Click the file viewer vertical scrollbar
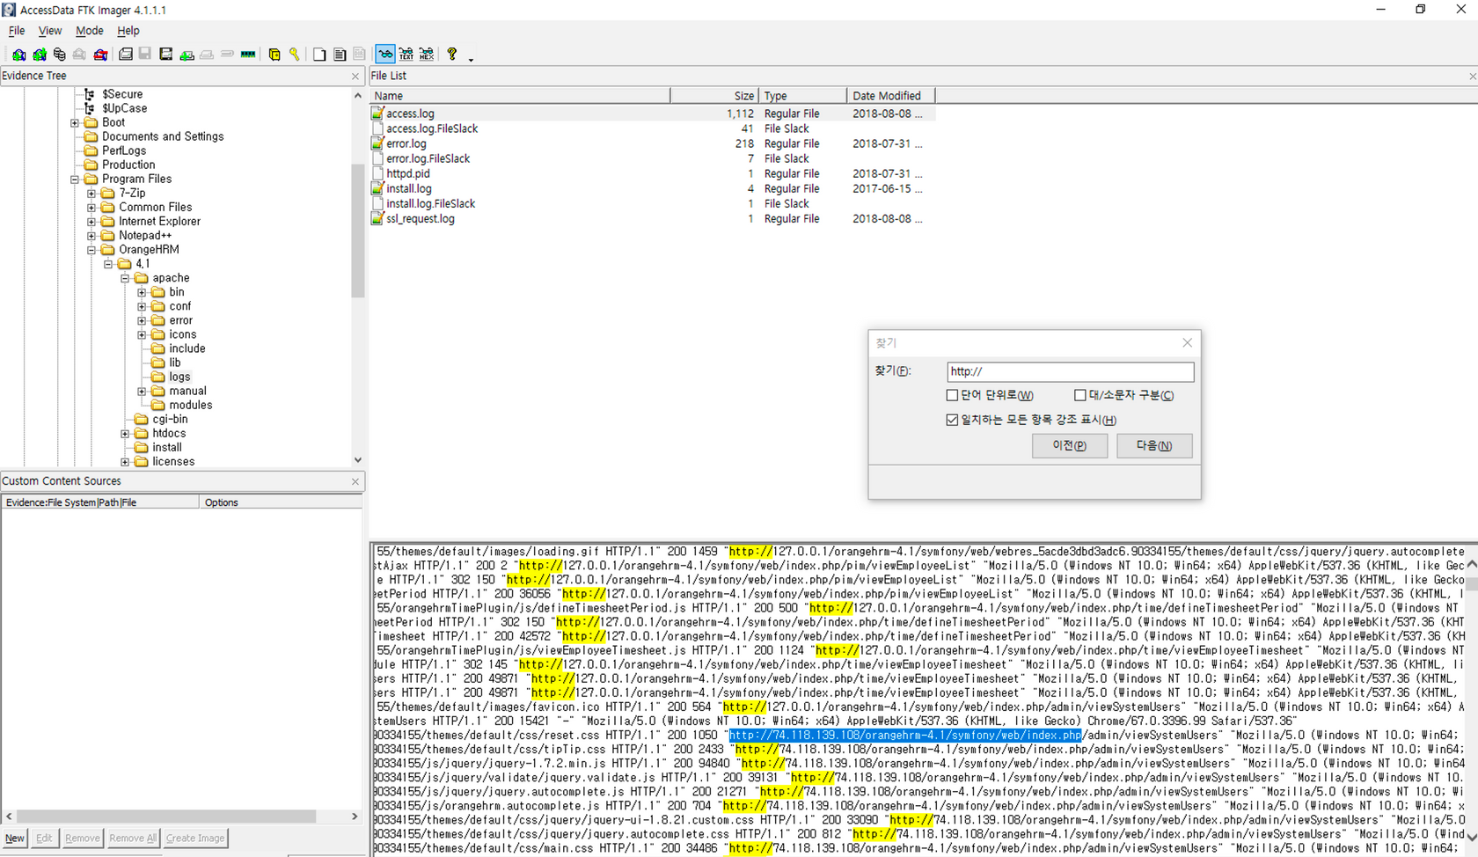The height and width of the screenshot is (857, 1478). click(1471, 700)
